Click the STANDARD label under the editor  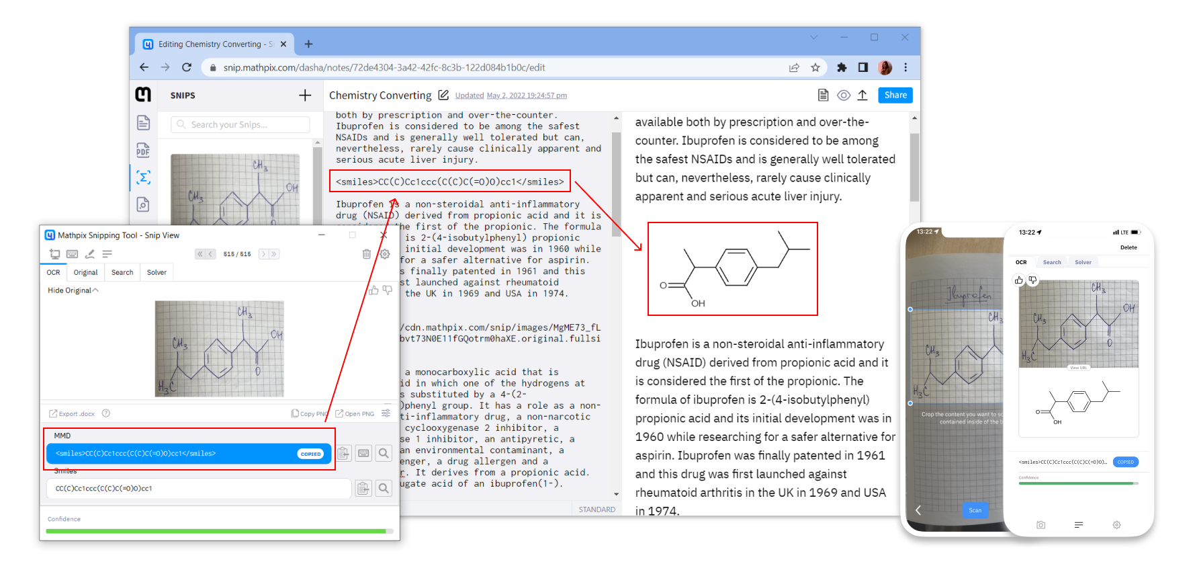(597, 510)
